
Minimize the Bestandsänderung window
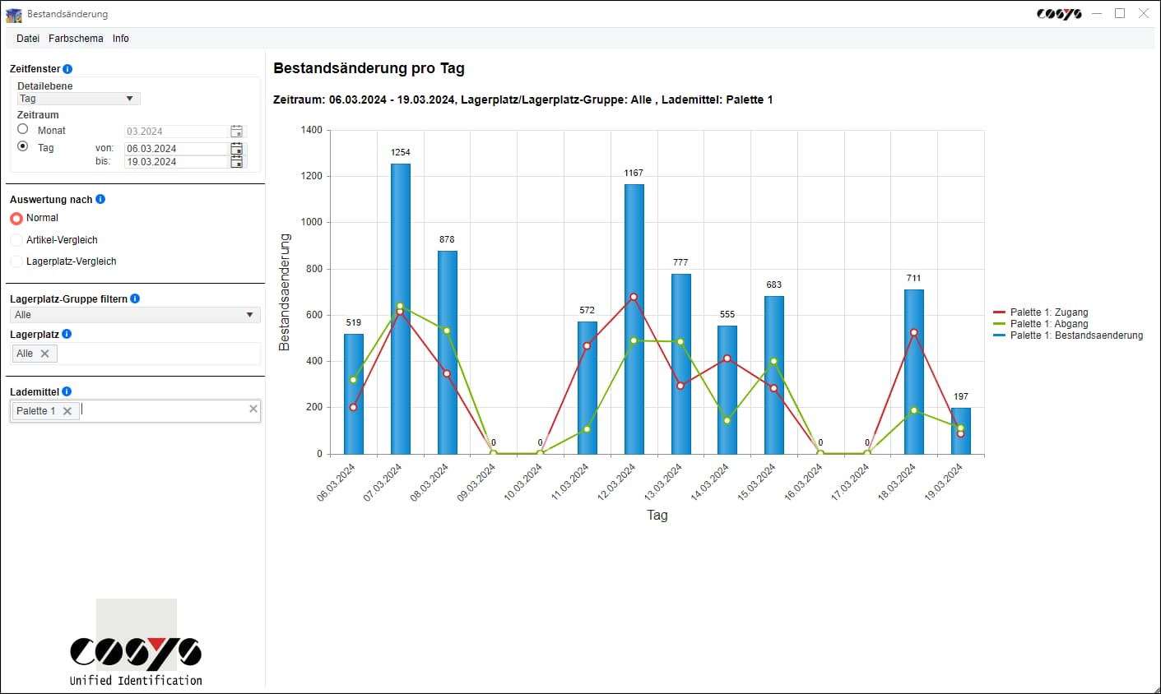[1097, 13]
